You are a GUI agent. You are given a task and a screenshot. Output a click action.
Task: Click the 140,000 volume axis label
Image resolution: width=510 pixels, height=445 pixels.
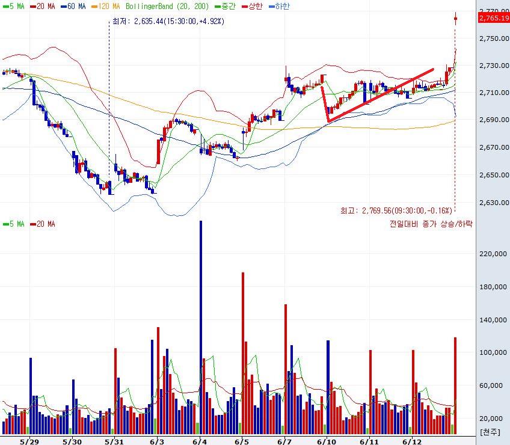click(493, 320)
